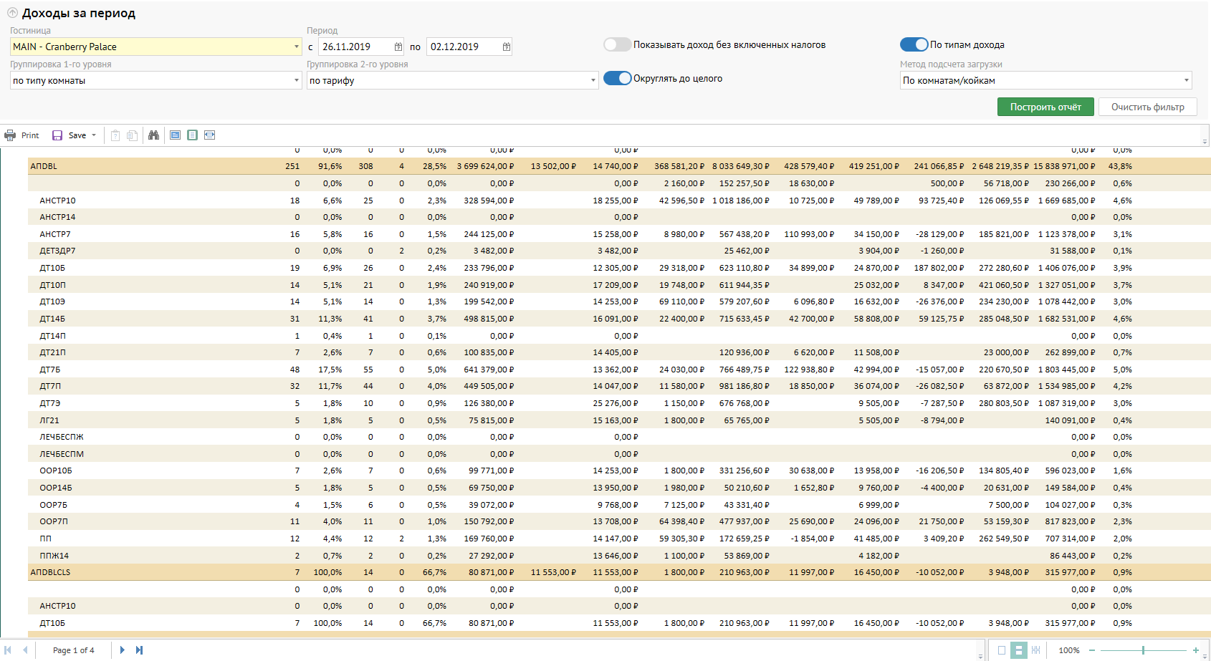Screen dimensions: 1211x661
Task: Collapse the Доходы за период header arrow
Action: coord(12,13)
